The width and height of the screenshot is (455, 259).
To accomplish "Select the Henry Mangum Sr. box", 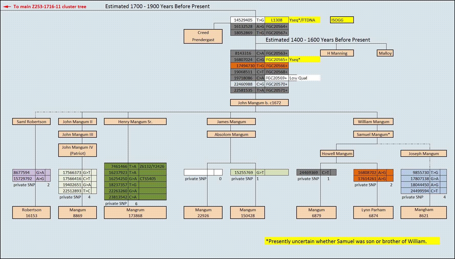I will (135, 122).
